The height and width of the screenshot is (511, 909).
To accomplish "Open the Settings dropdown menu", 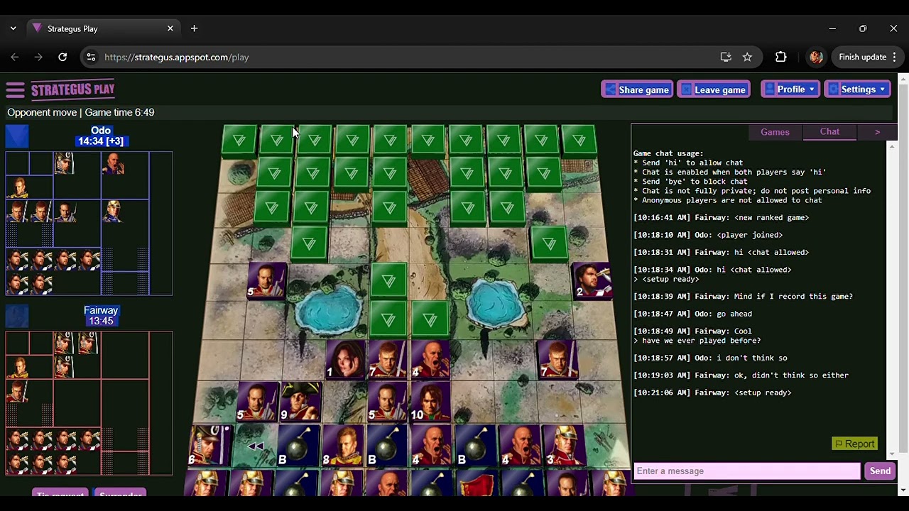I will pos(857,89).
